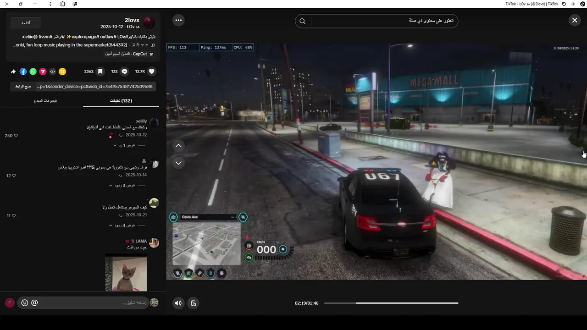Screen dimensions: 587x330
Task: Go to previous video with up arrow
Action: (178, 146)
